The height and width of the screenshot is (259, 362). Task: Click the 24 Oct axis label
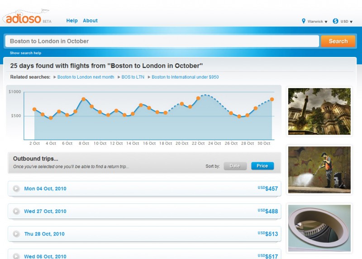coord(214,143)
